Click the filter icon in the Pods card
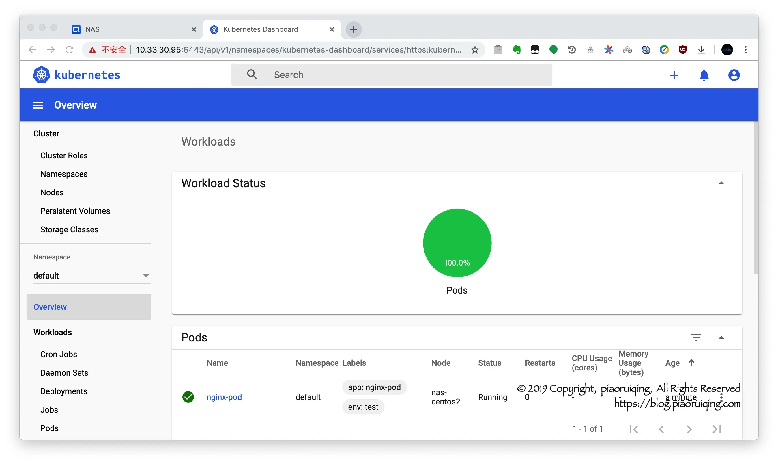The height and width of the screenshot is (464, 778). pos(695,337)
